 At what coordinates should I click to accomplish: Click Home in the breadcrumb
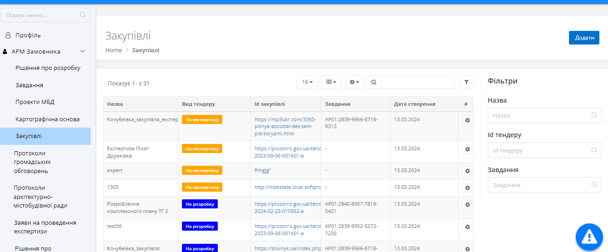click(x=113, y=50)
